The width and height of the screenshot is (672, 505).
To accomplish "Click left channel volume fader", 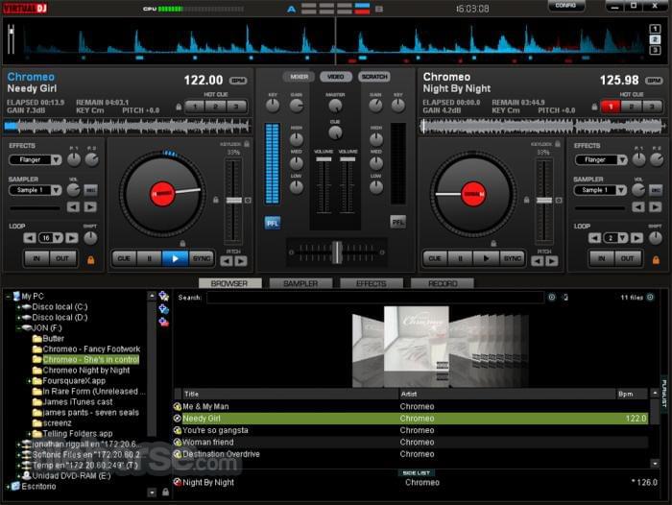I will pyautogui.click(x=324, y=159).
